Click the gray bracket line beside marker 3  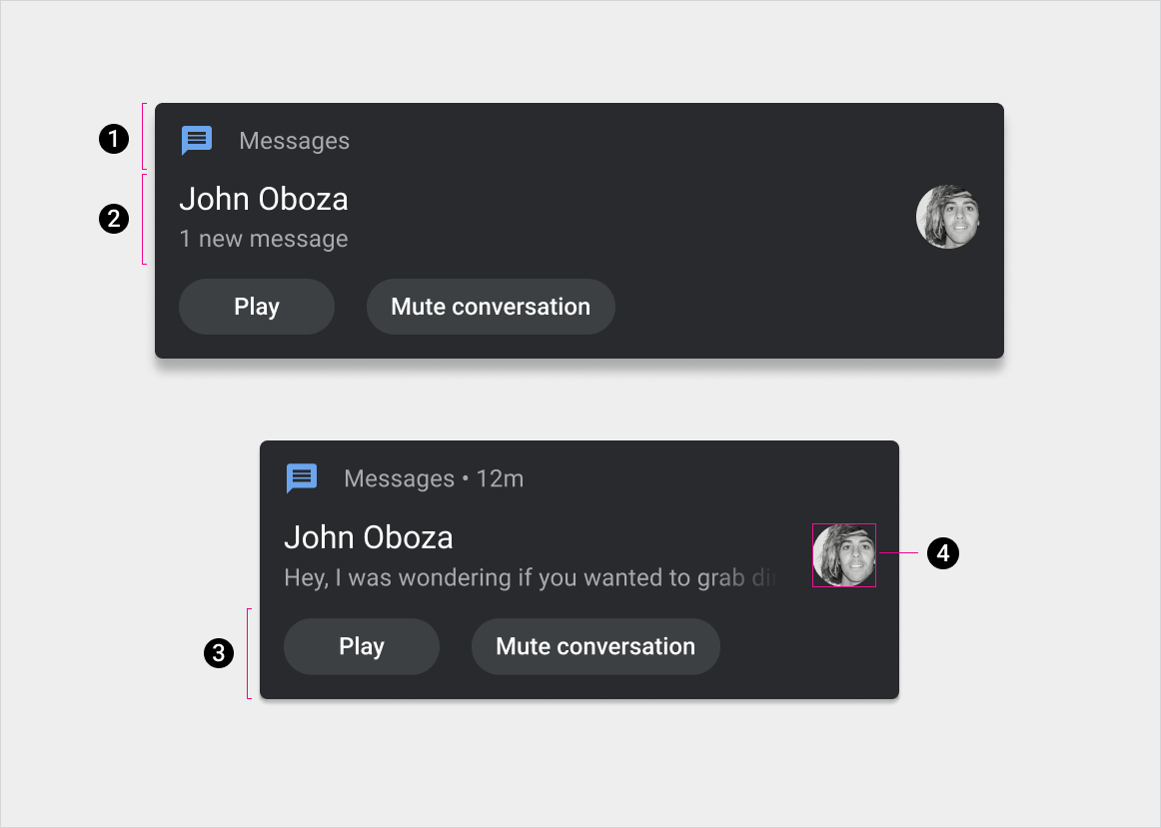click(248, 654)
